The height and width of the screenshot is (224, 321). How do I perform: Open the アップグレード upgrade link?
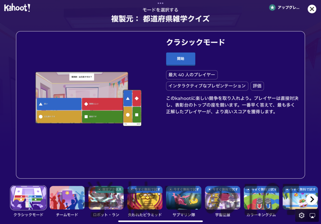tap(288, 8)
